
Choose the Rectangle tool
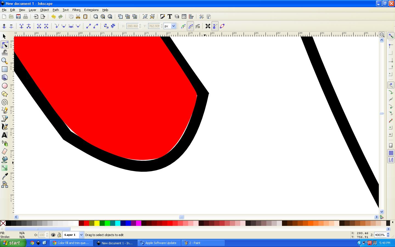(4, 69)
